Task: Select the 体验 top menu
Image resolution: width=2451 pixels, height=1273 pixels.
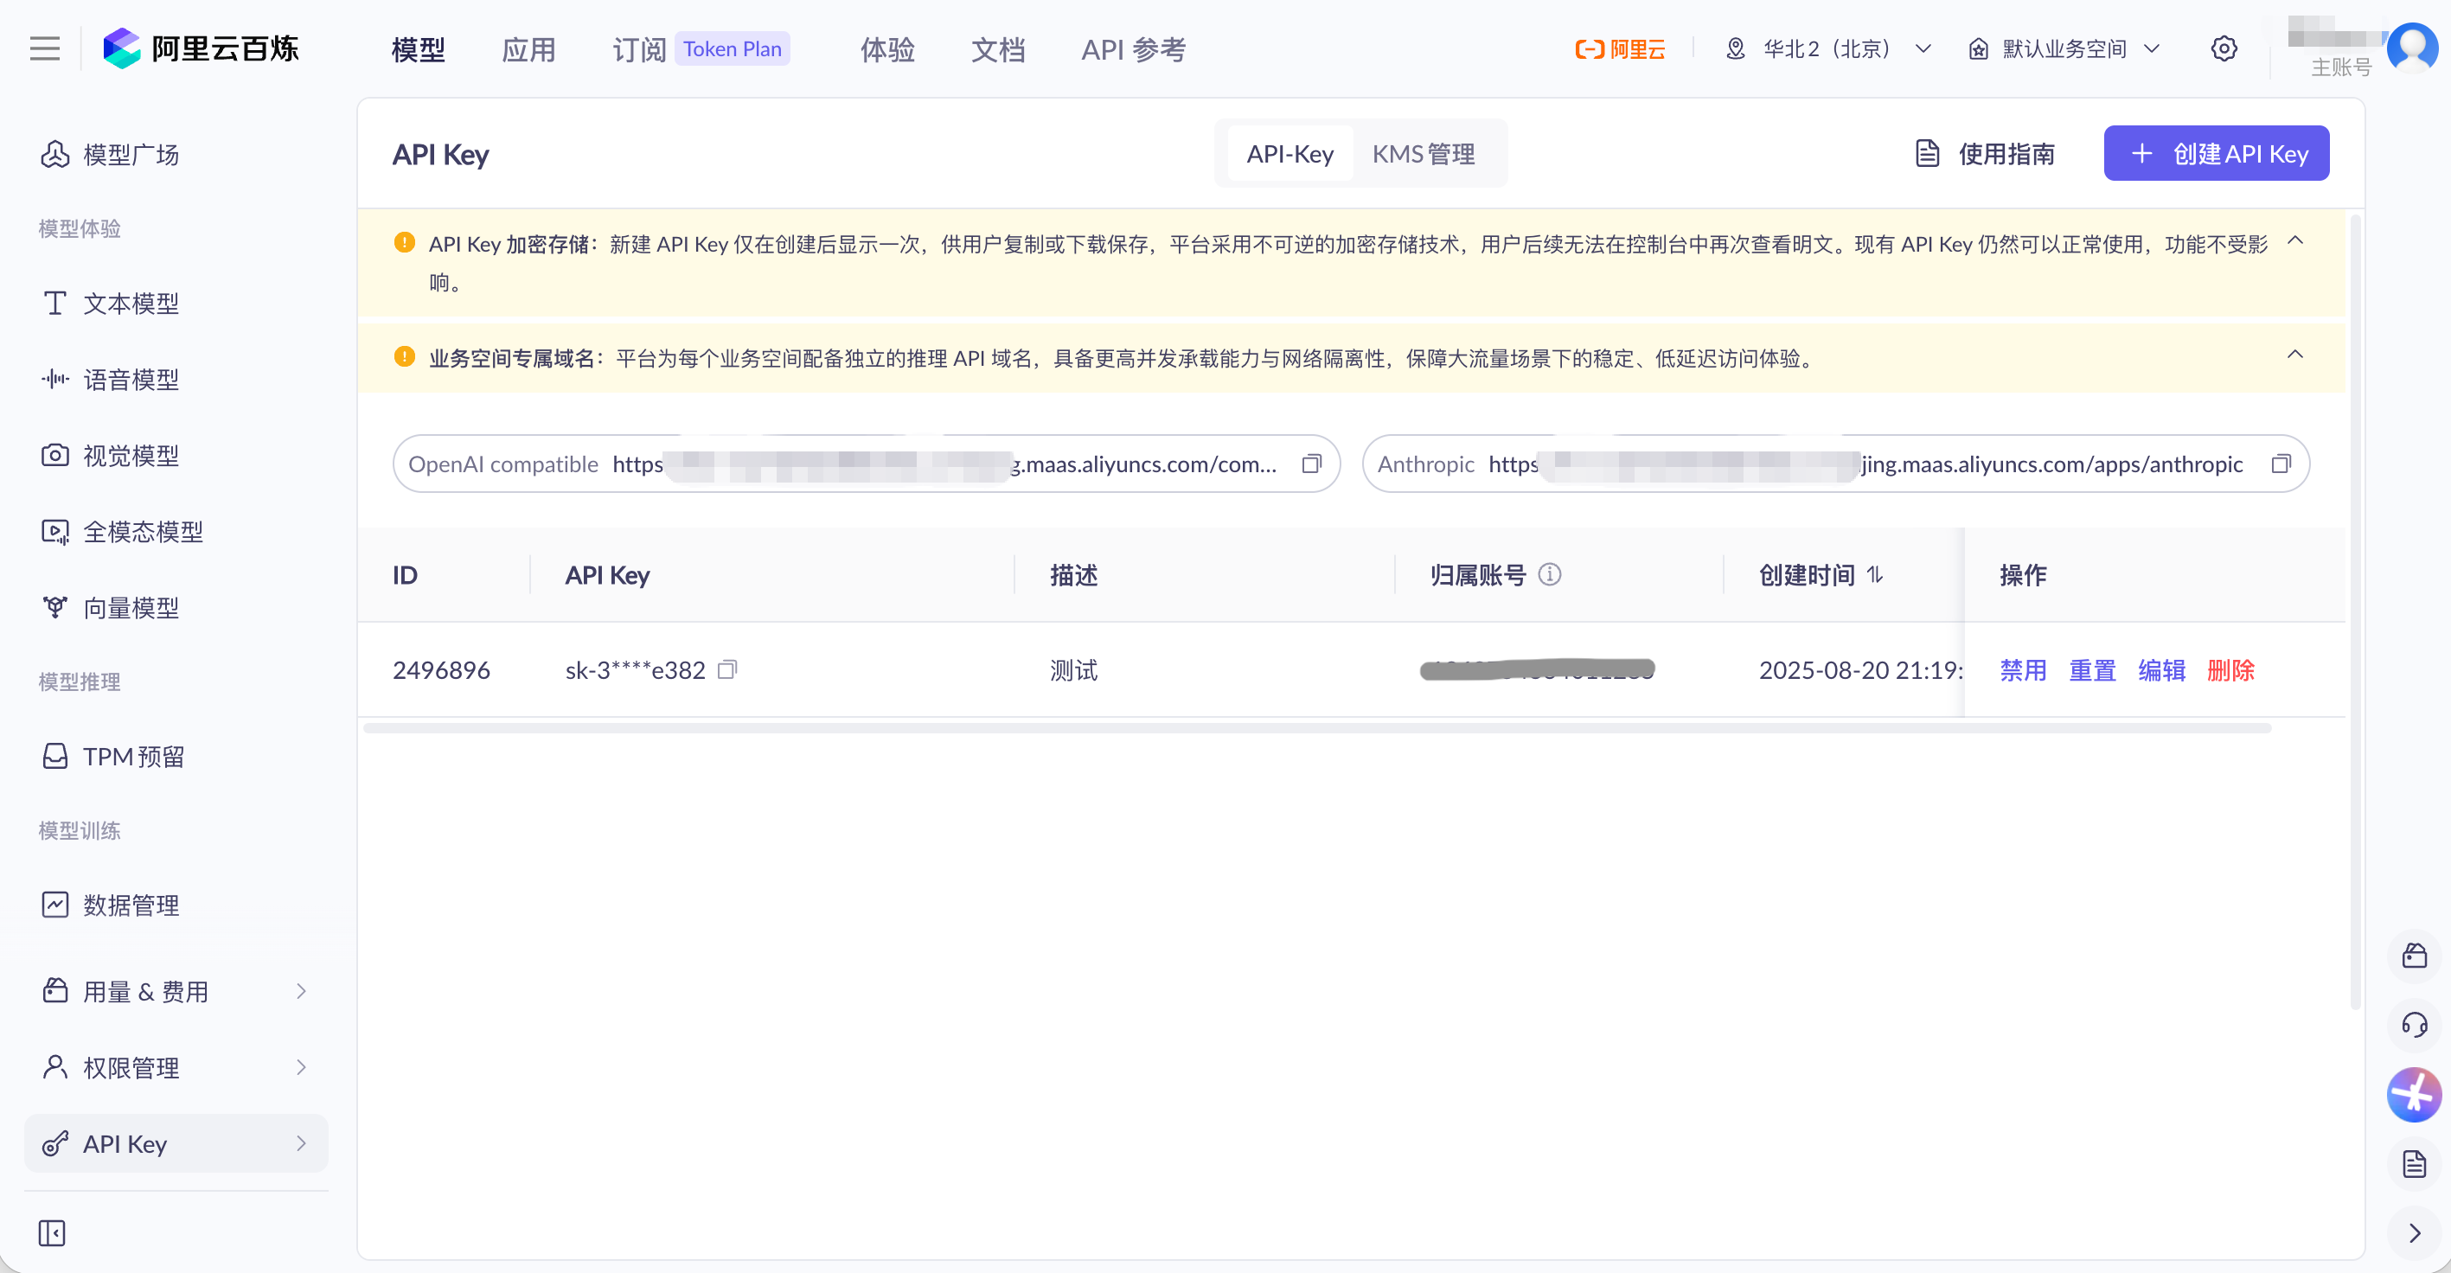Action: tap(886, 49)
